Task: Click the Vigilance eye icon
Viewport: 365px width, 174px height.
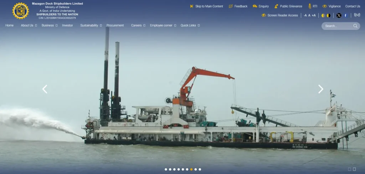Action: click(325, 6)
